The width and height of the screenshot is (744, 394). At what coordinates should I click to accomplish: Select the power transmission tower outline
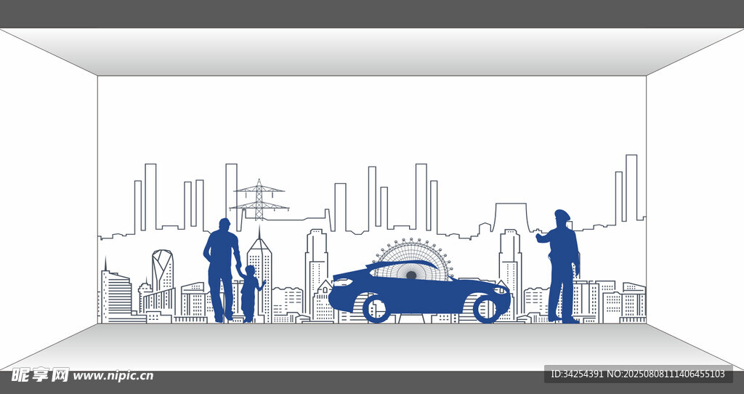tap(259, 199)
